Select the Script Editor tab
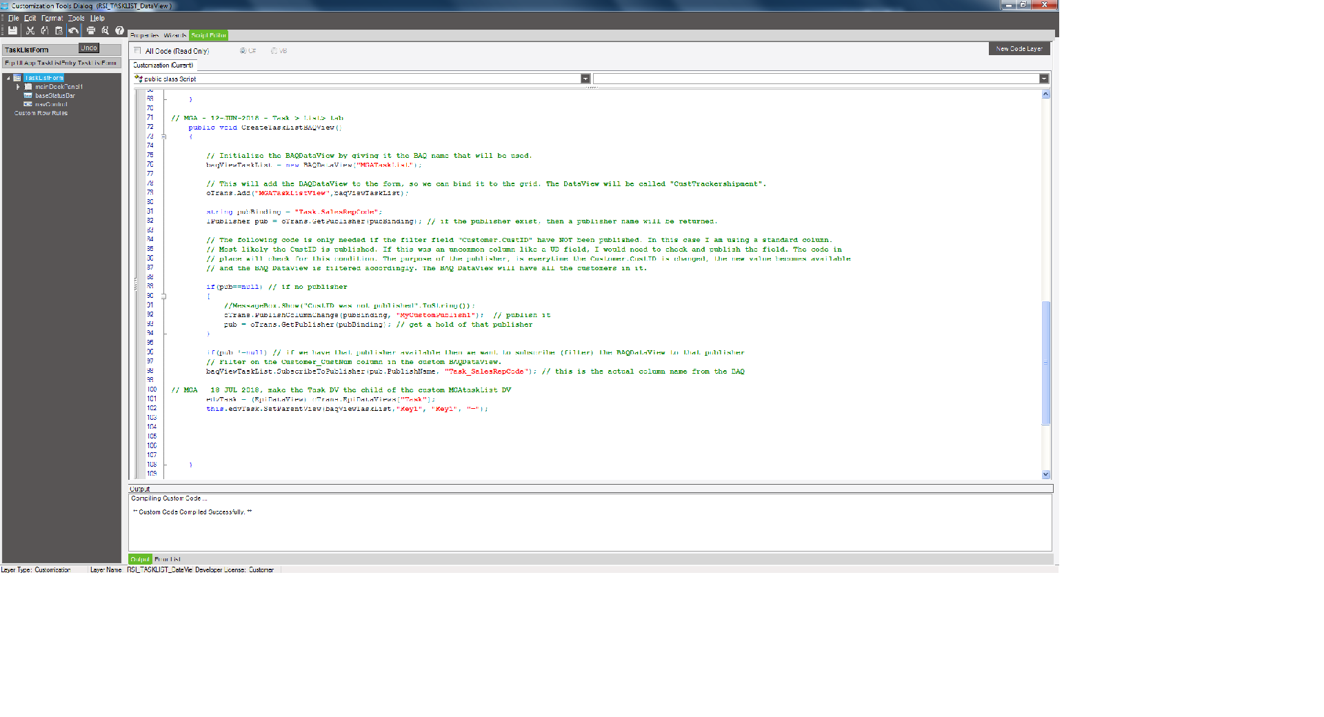This screenshot has height=717, width=1324. (208, 35)
